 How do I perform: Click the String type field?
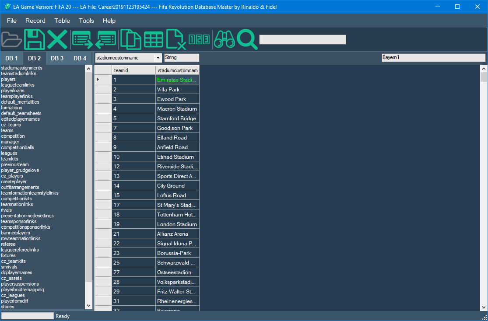pyautogui.click(x=182, y=58)
